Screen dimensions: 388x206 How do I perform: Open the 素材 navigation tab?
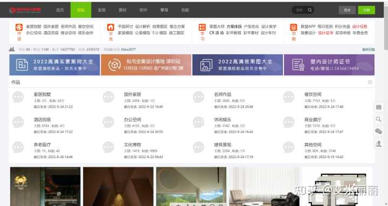tap(122, 10)
